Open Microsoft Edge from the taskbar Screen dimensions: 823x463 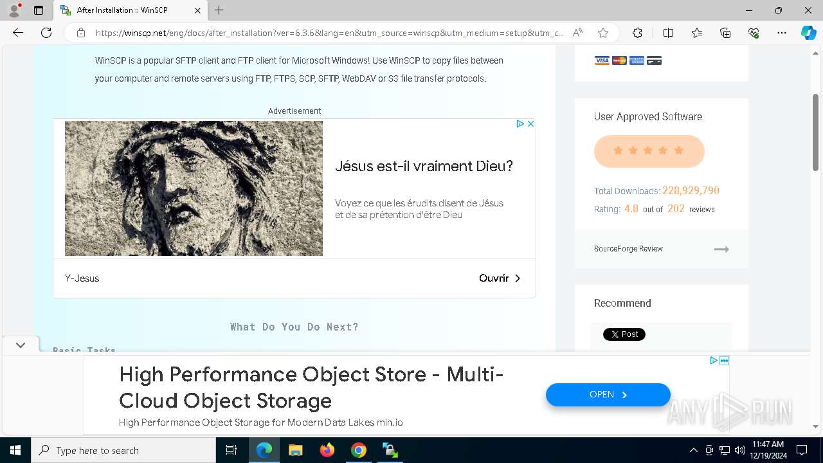pos(264,450)
